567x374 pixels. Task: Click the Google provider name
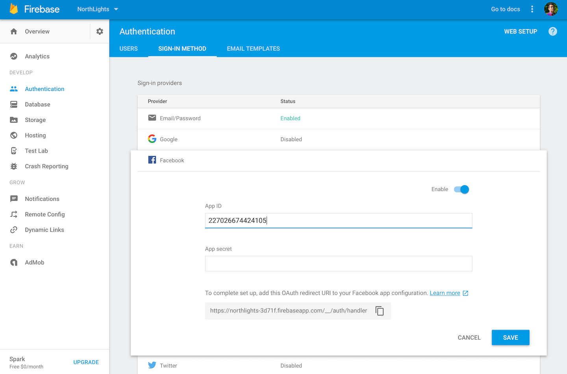tap(169, 139)
